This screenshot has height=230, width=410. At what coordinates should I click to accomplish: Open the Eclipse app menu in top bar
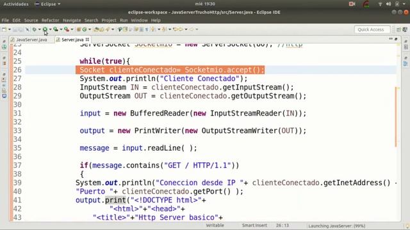(x=47, y=4)
